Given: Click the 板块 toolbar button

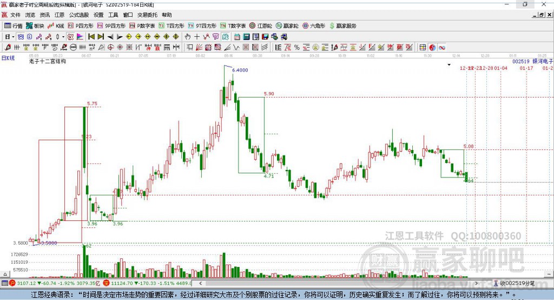Looking at the screenshot, I should 35,26.
